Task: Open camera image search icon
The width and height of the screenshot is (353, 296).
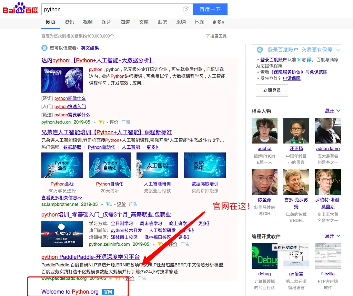Action: [x=186, y=9]
